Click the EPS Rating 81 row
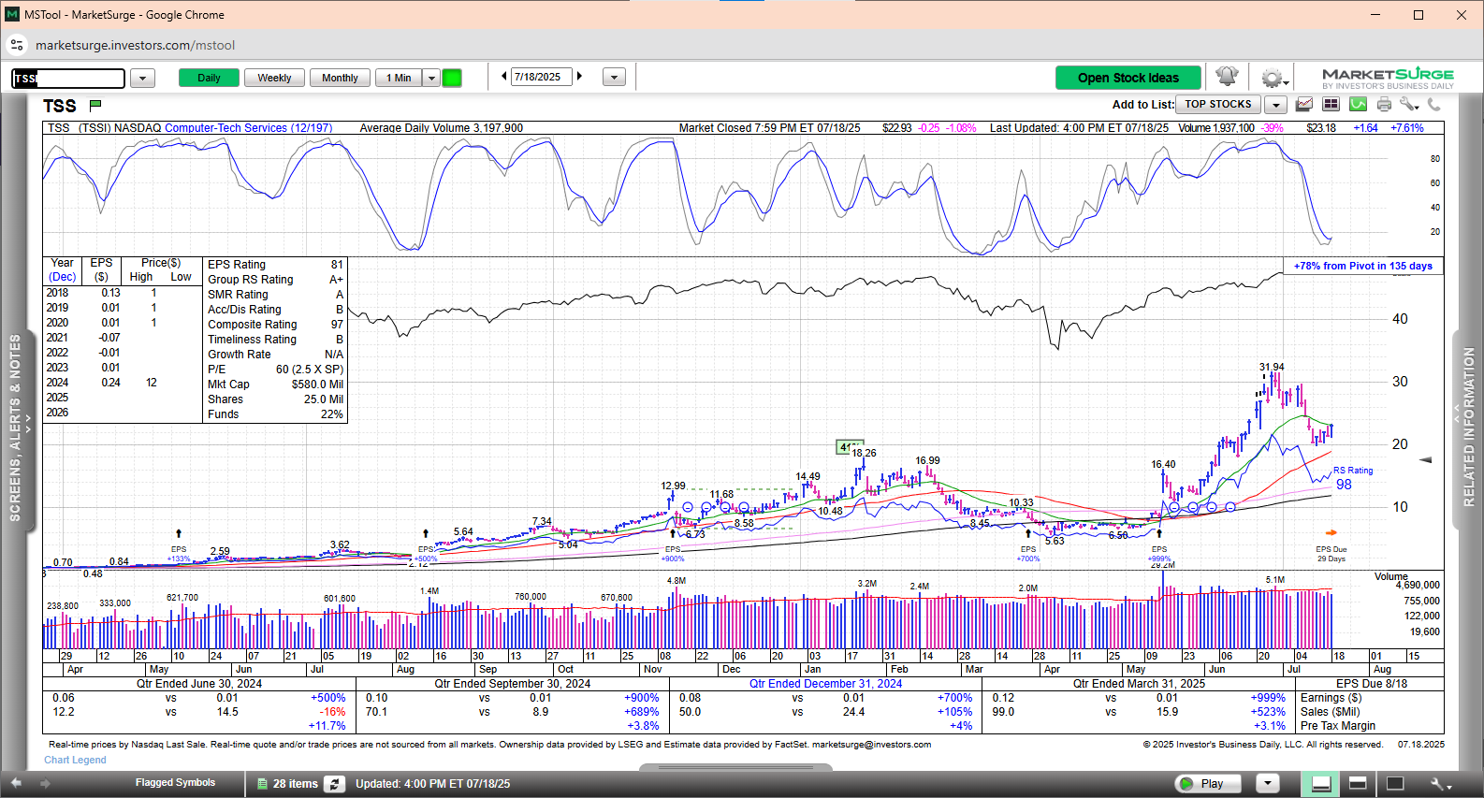 coord(275,265)
